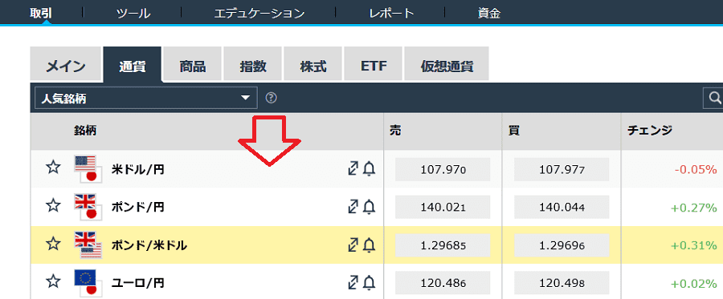Click buy price 140.044 for ポンド/円

tap(562, 207)
